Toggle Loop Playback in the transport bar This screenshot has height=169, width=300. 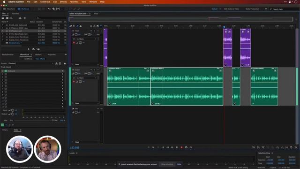click(x=186, y=147)
